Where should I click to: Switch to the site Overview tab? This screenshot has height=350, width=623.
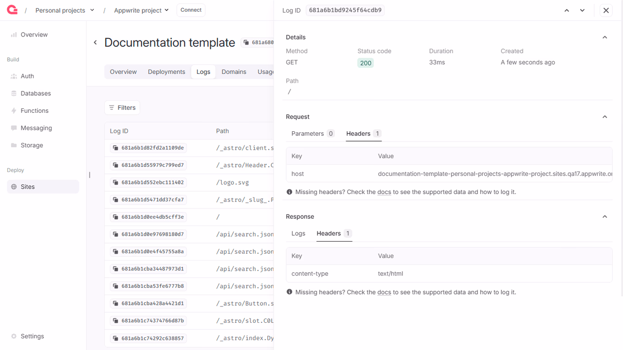tap(123, 71)
